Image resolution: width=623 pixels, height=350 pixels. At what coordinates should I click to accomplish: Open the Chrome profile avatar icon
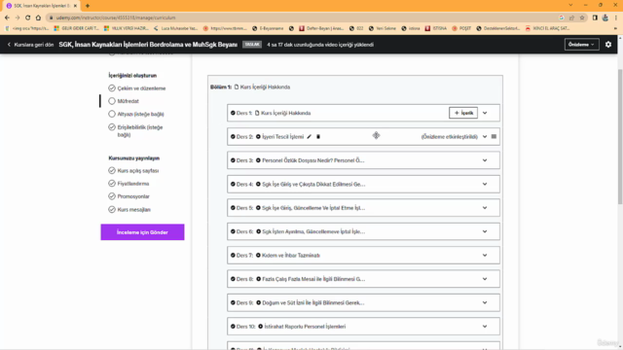(605, 17)
